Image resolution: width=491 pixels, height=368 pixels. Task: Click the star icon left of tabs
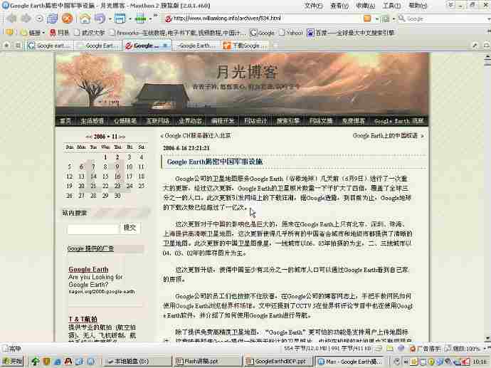click(6, 46)
